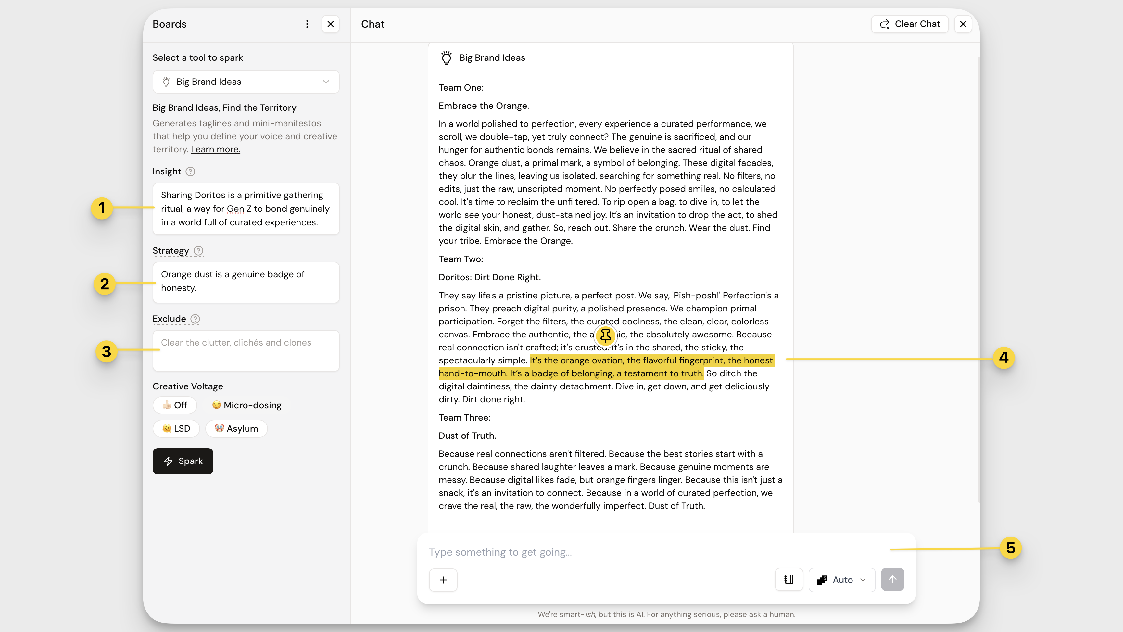Click the Exclude help question mark
Viewport: 1123px width, 632px height.
195,319
